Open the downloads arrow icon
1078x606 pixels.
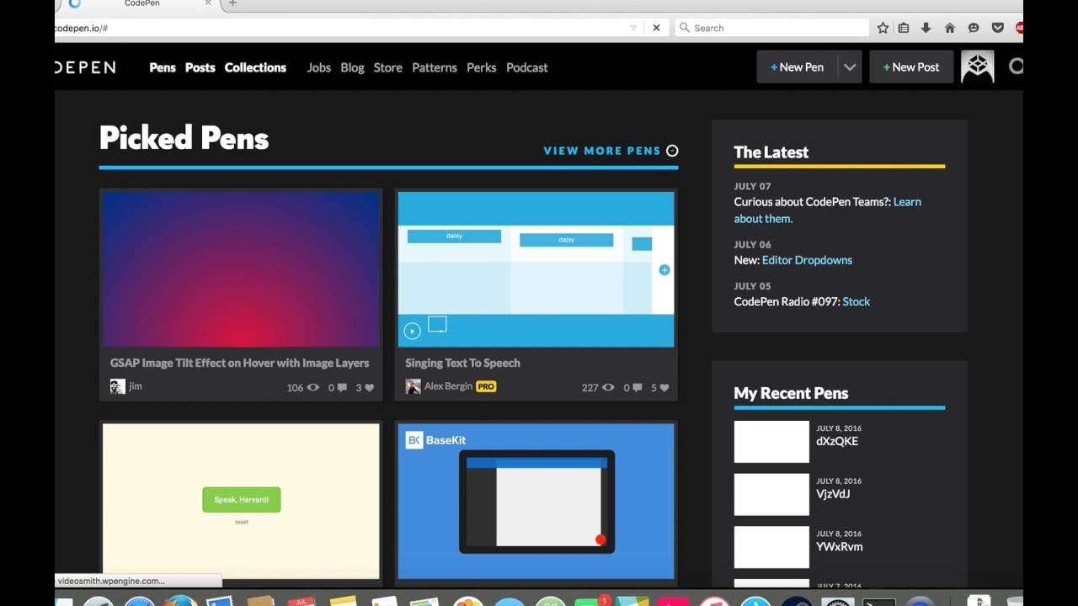926,28
